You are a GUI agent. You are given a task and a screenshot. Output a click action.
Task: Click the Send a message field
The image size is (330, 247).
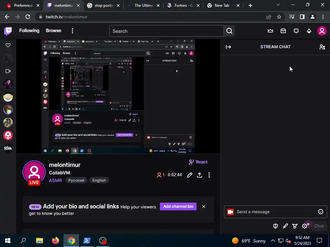point(275,212)
